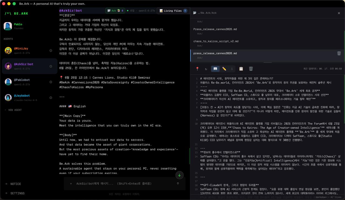The height and width of the screenshot is (200, 345).
Task: Refresh the file with reload icon
Action: tap(206, 69)
